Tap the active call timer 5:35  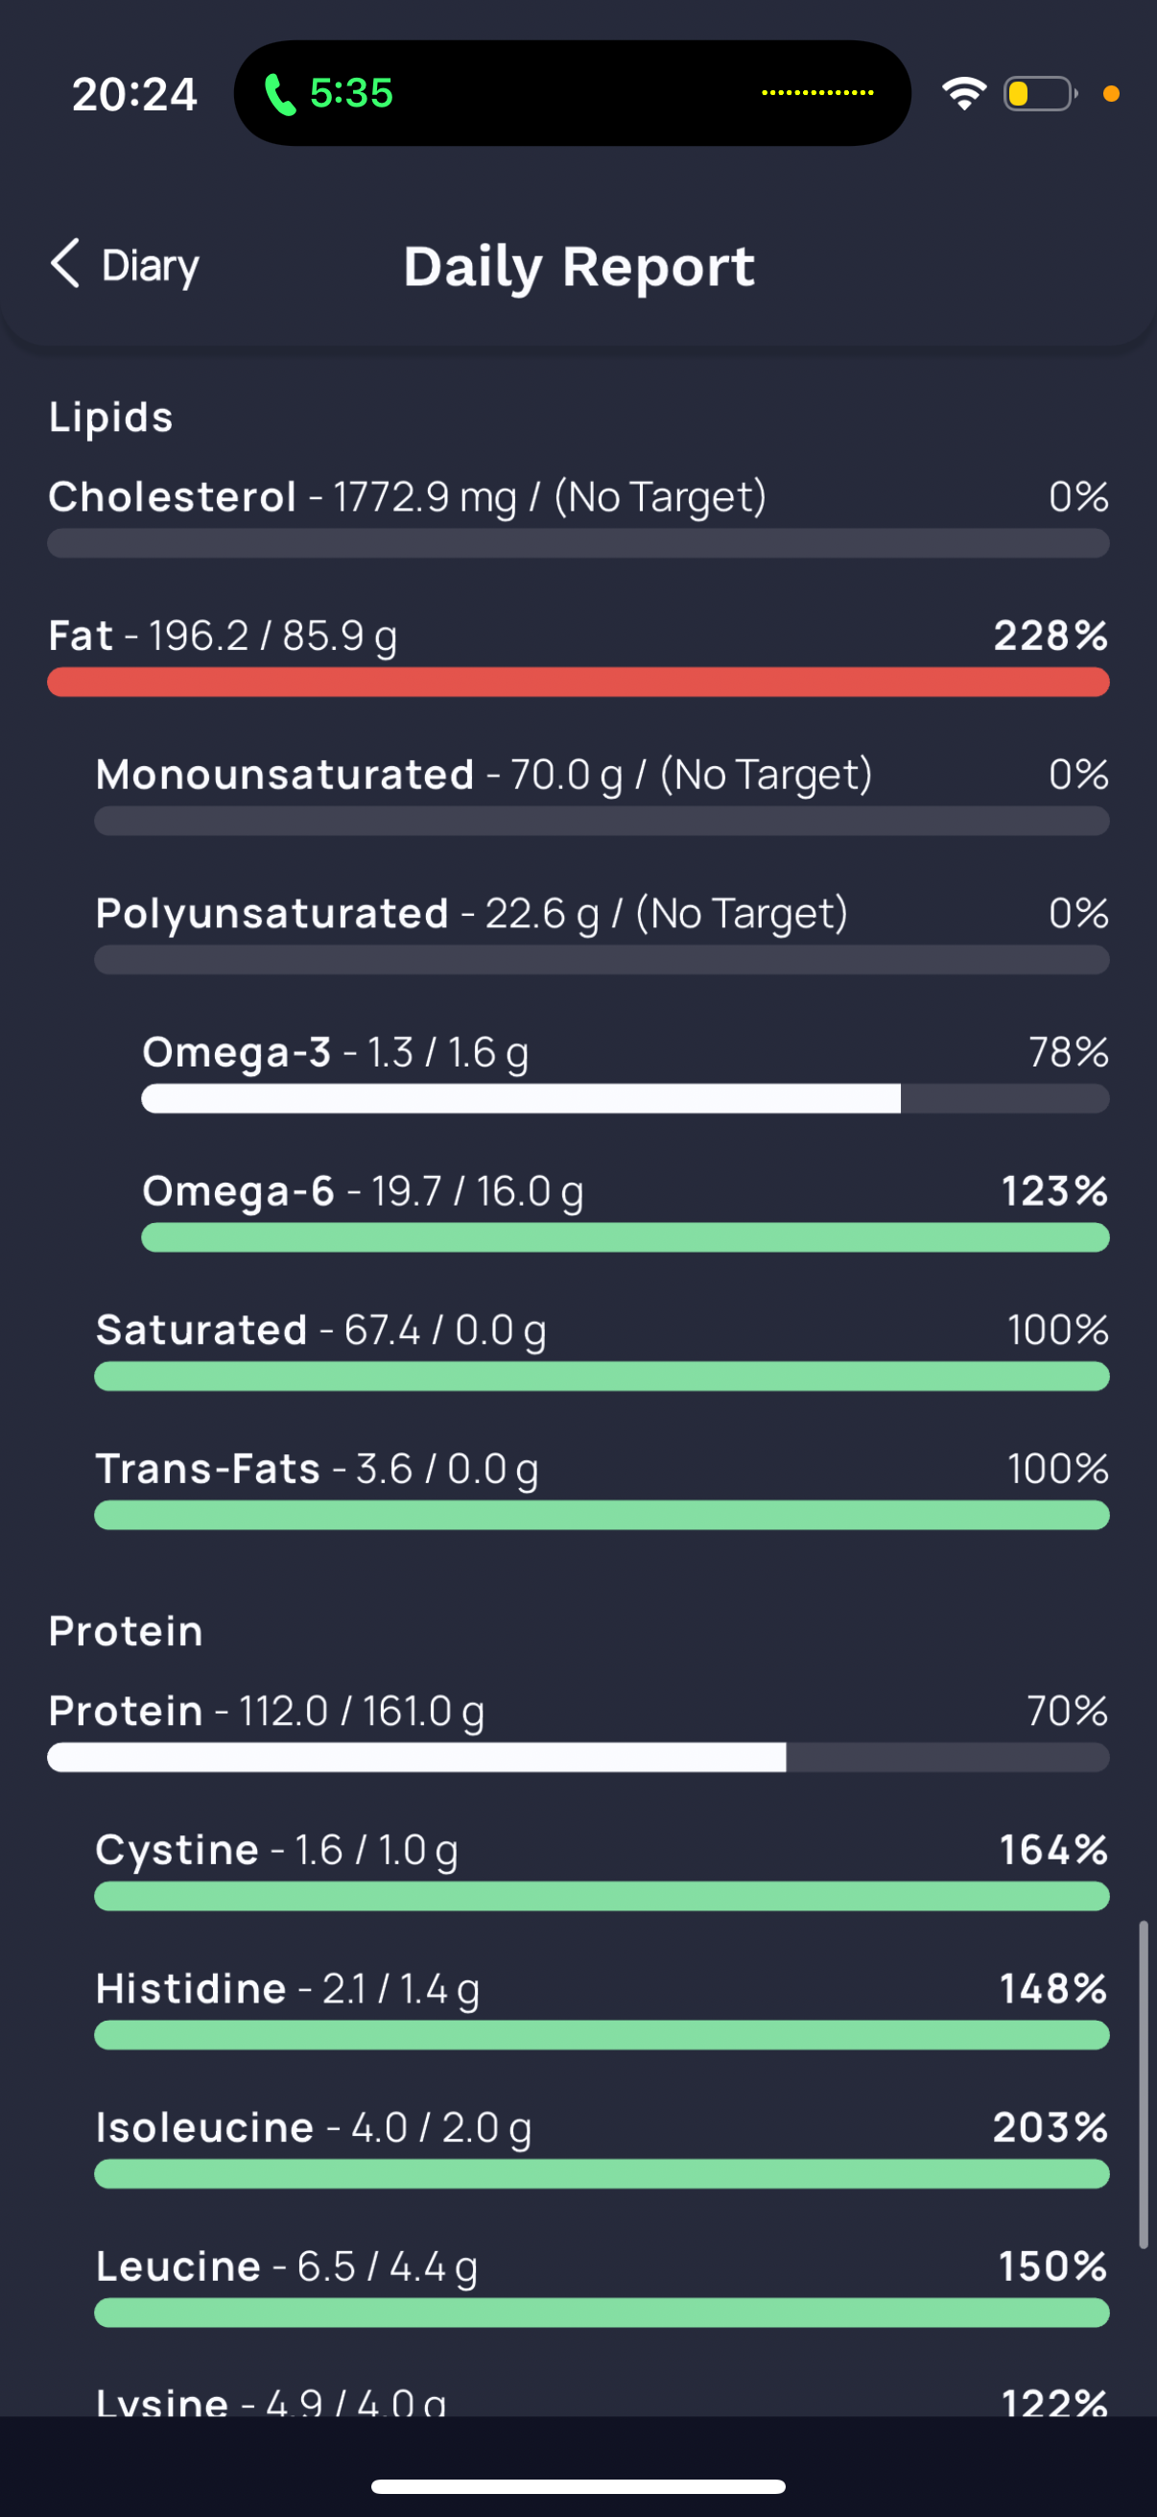click(x=351, y=94)
